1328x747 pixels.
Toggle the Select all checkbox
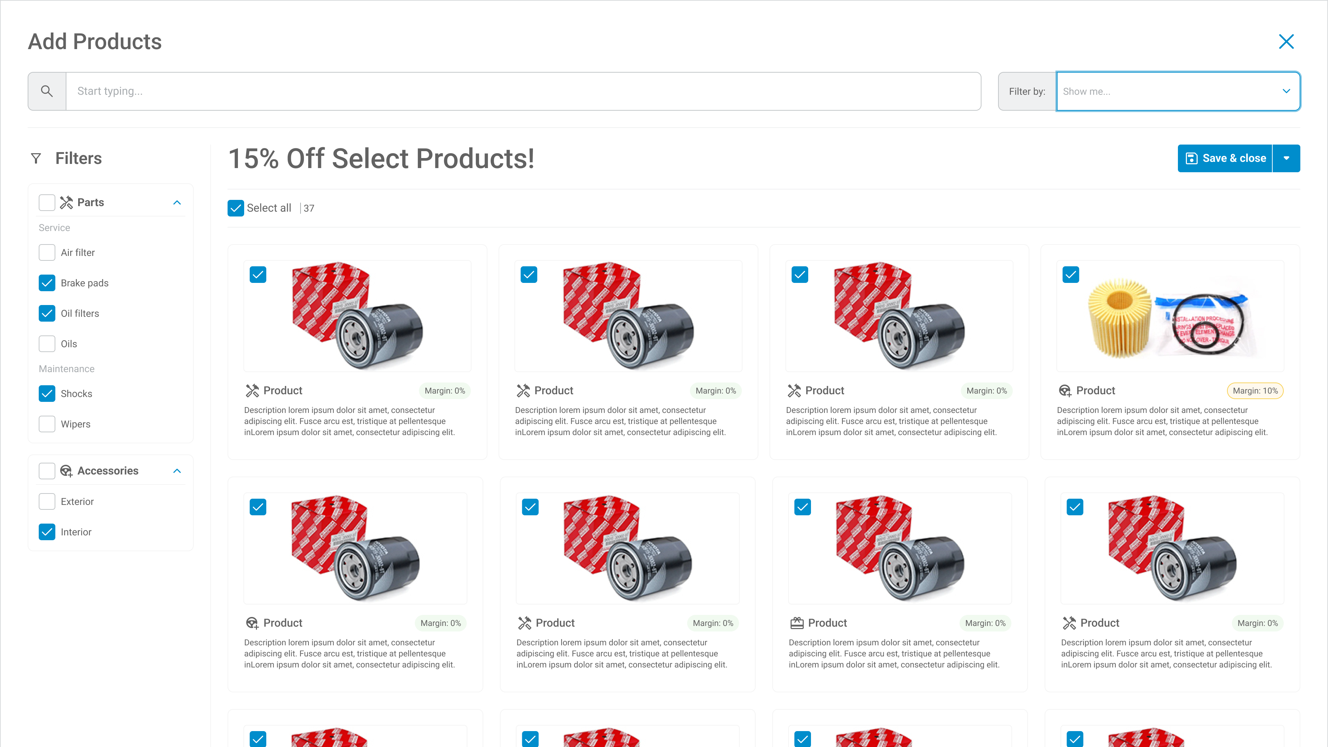point(236,208)
